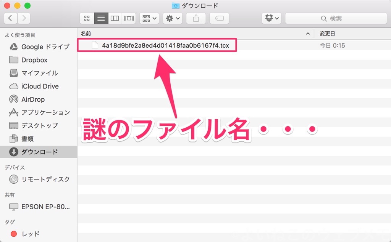Open the arrange items dropdown

[x=149, y=18]
